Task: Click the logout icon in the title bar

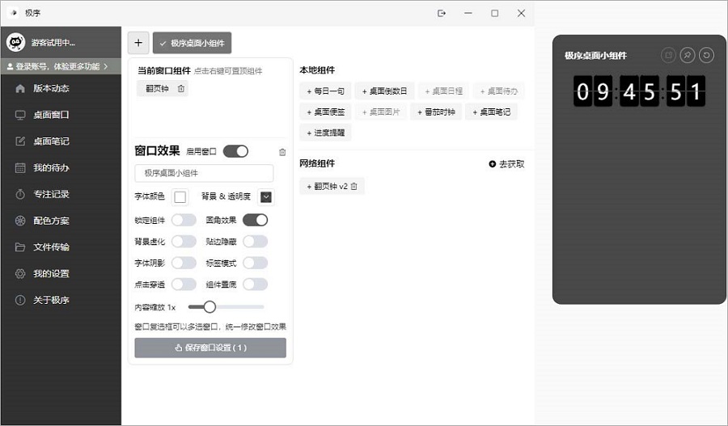Action: point(442,13)
